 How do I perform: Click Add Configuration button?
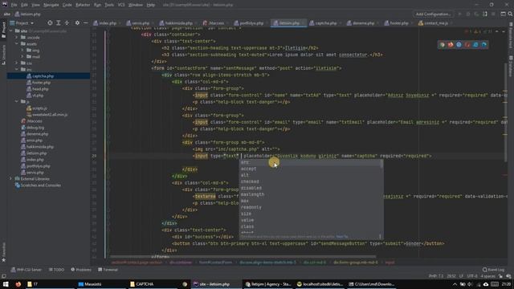pyautogui.click(x=433, y=14)
